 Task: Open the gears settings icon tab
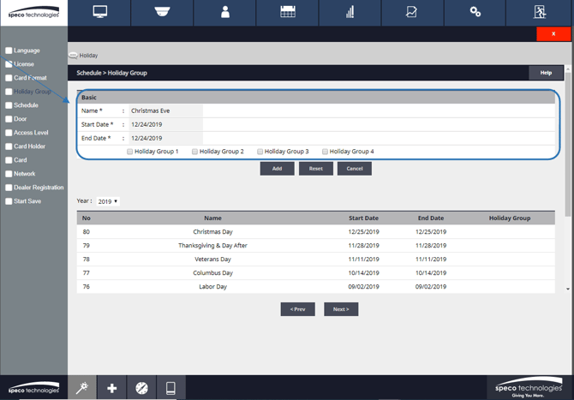pyautogui.click(x=475, y=13)
